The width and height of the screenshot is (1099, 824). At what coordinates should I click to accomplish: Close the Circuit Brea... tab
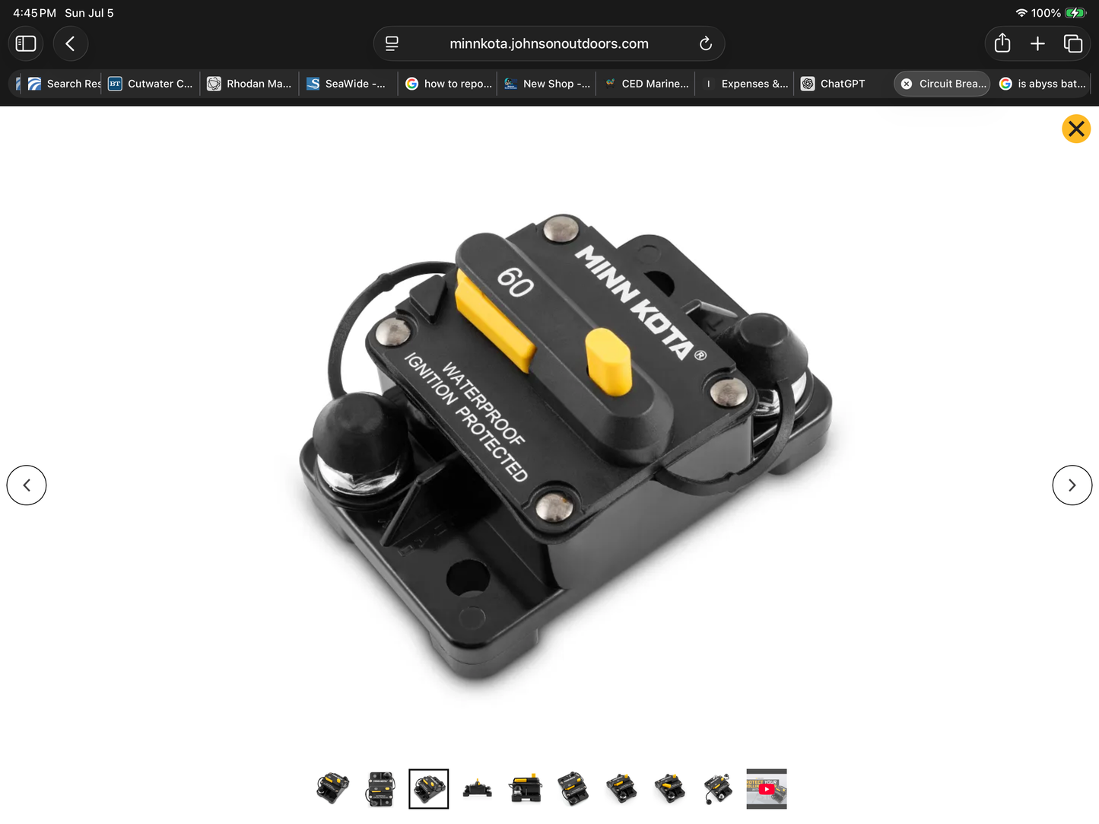pyautogui.click(x=907, y=84)
